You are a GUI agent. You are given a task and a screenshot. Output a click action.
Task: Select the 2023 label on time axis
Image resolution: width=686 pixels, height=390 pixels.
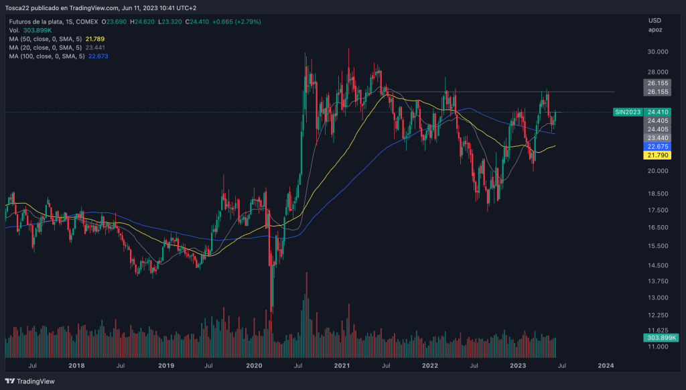[517, 366]
